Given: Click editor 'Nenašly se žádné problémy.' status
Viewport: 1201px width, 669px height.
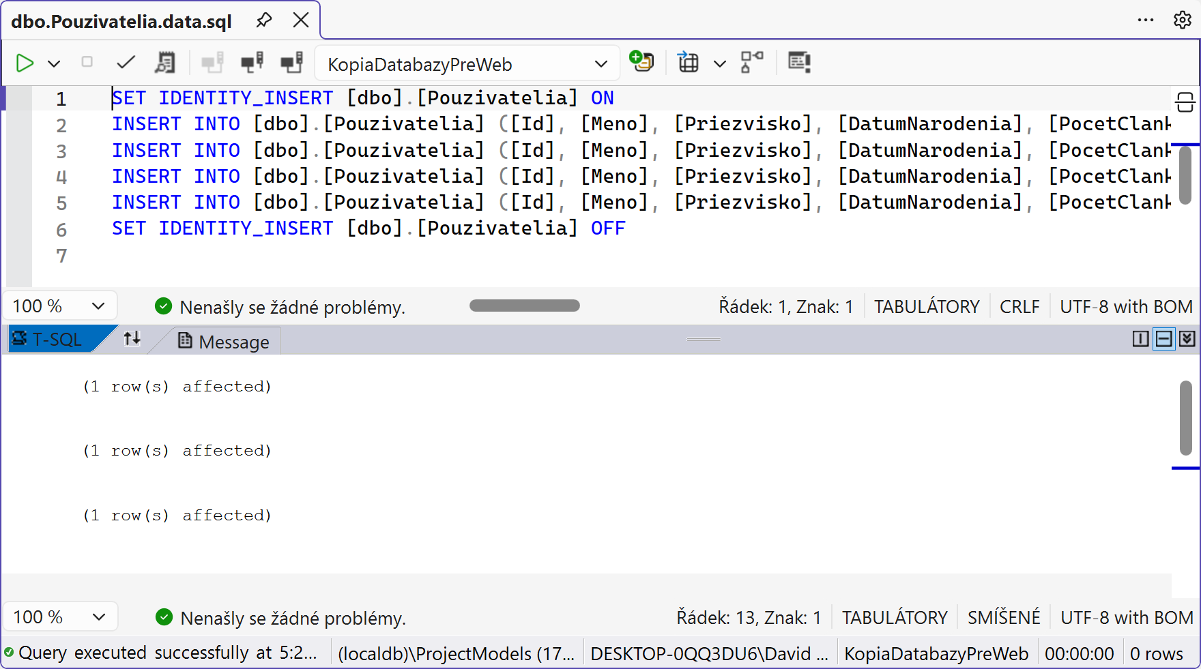Looking at the screenshot, I should 292,308.
